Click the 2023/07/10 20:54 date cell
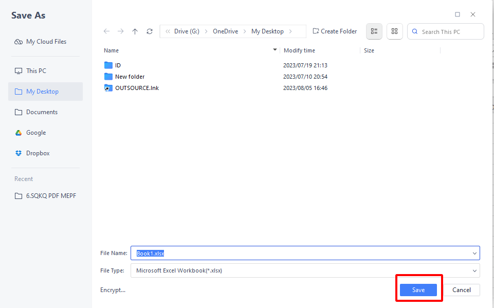This screenshot has height=308, width=494. 305,77
